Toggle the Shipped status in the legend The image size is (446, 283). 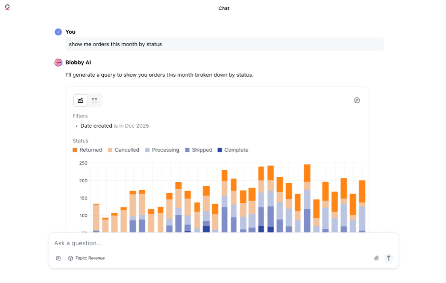(198, 150)
